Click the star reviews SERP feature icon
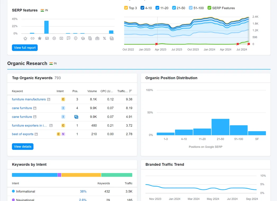Viewport: 277px width, 201px height. pyautogui.click(x=40, y=38)
